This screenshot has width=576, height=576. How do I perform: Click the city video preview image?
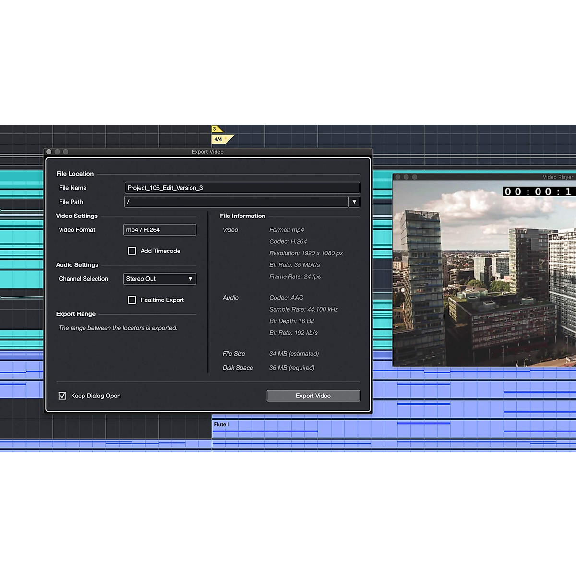click(484, 288)
